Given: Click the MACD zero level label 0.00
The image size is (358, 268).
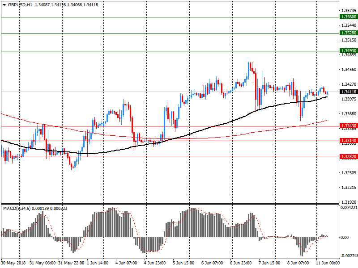Looking at the screenshot, I should 345,238.
